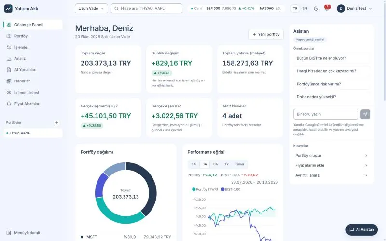Expand the Deniz Test account menu chevron
This screenshot has width=386, height=241.
(370, 9)
